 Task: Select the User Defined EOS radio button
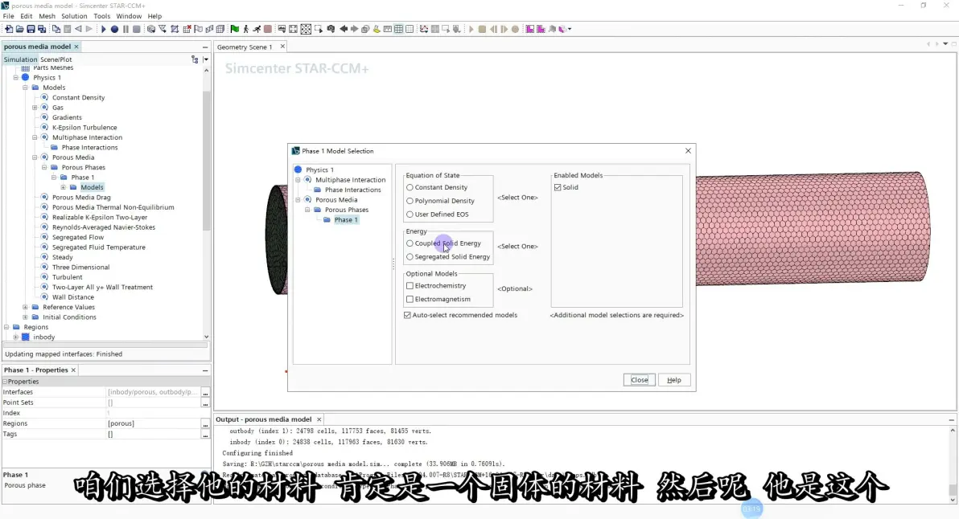pos(410,215)
